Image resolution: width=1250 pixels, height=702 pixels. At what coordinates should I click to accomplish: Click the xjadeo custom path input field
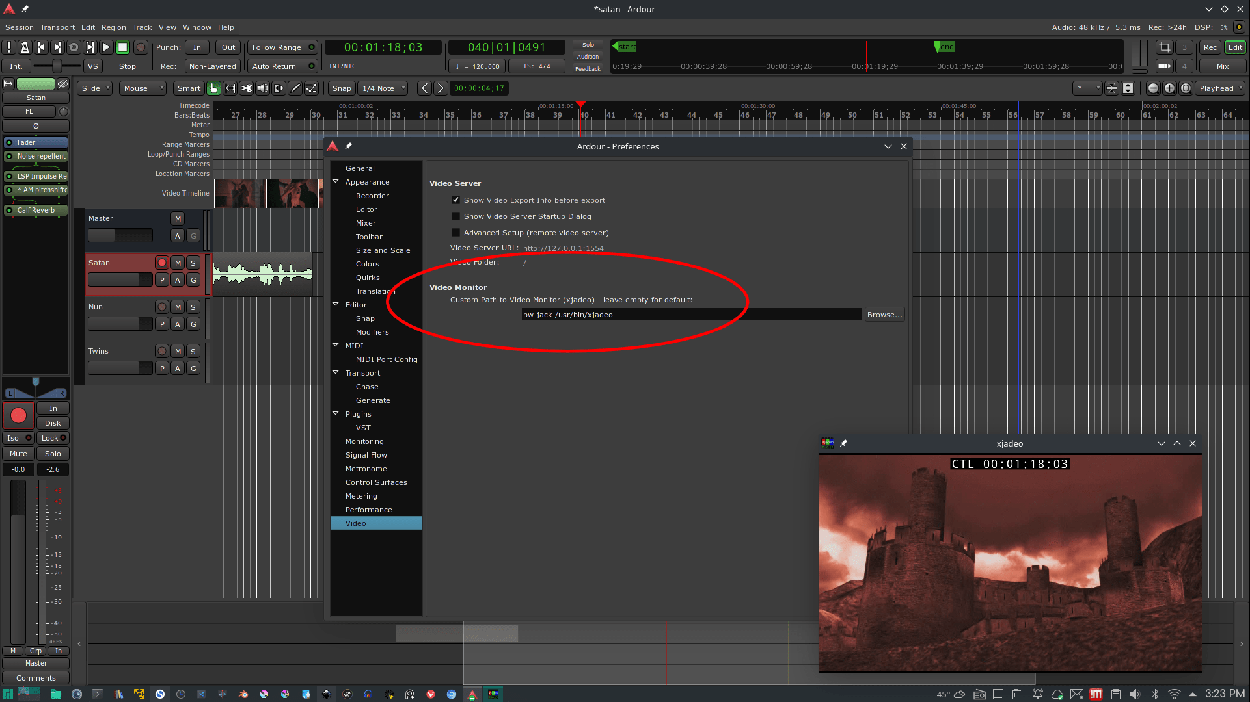click(690, 315)
